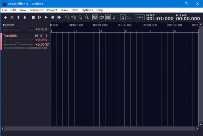Open the Track menu
This screenshot has width=203, height=136.
click(x=64, y=10)
